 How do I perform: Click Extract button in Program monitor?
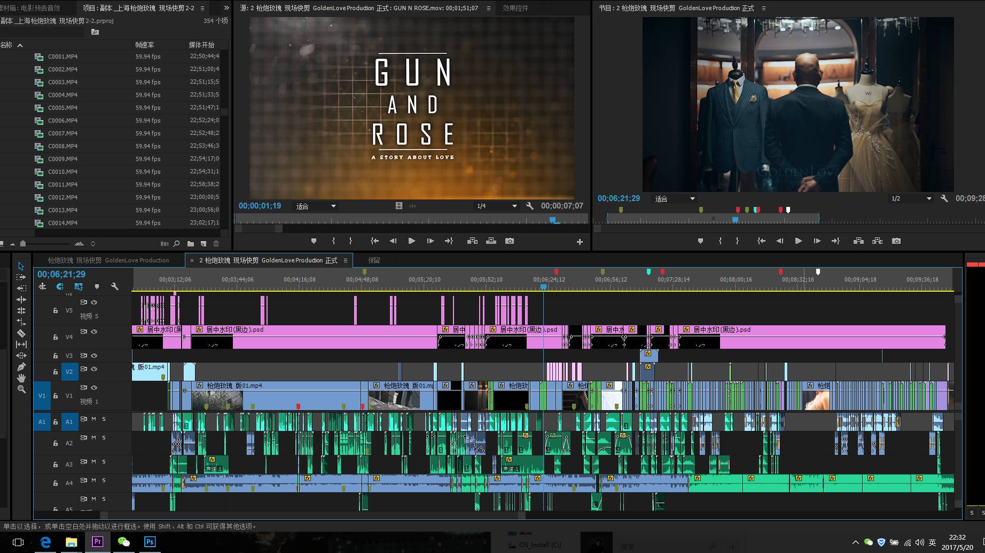(x=877, y=241)
